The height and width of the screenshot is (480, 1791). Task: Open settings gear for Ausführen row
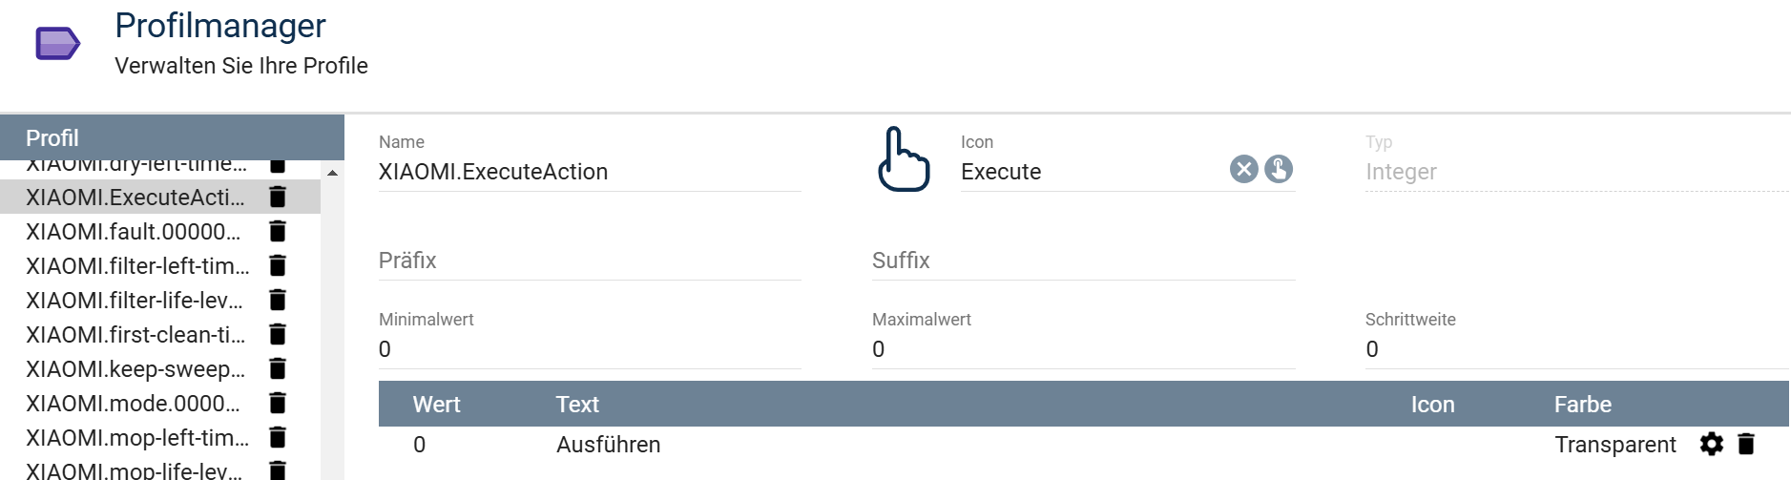click(x=1712, y=444)
